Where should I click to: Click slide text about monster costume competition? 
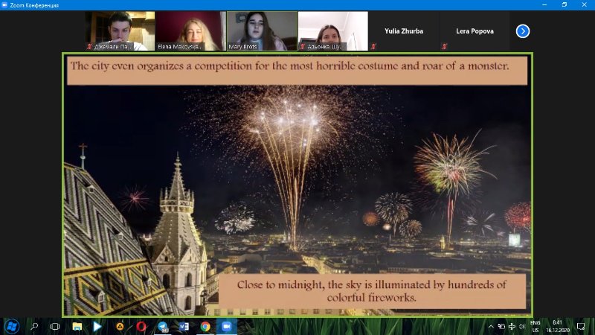(290, 66)
